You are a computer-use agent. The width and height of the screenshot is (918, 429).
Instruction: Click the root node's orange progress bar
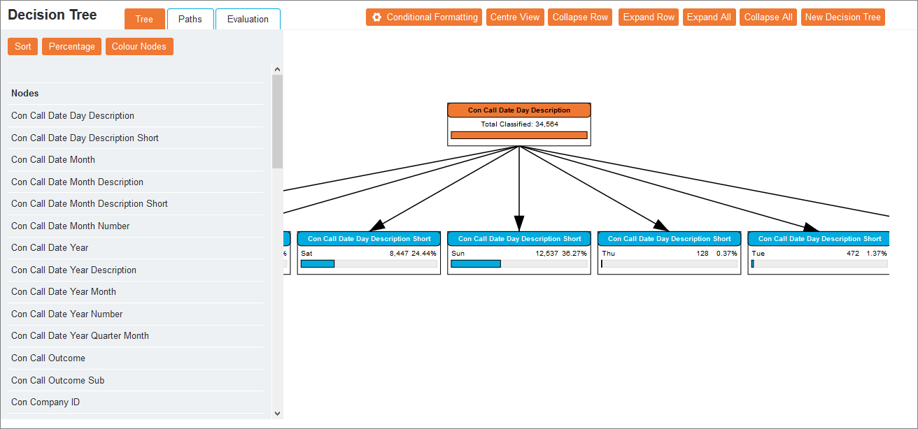pyautogui.click(x=519, y=136)
